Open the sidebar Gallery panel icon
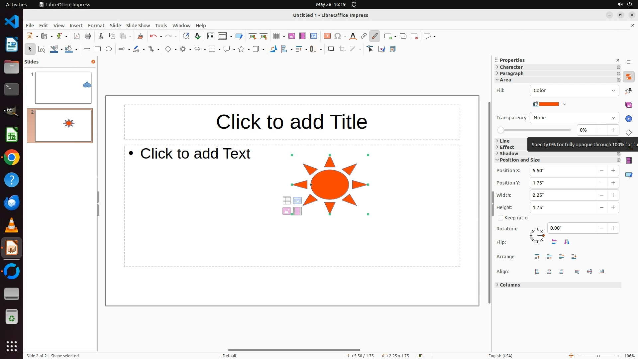This screenshot has width=638, height=359. click(628, 105)
